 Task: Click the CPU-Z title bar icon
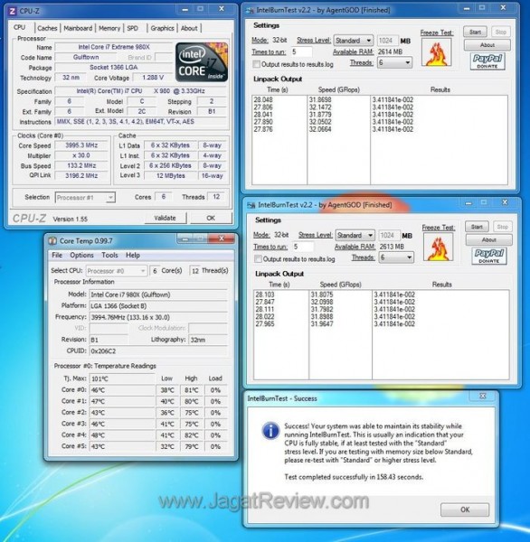12,11
